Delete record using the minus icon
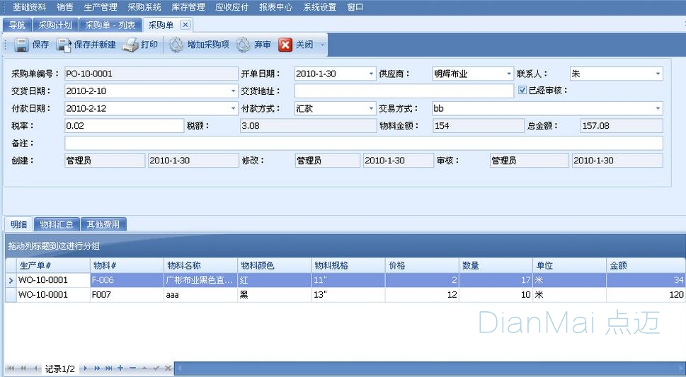This screenshot has height=377, width=686. coord(132,369)
